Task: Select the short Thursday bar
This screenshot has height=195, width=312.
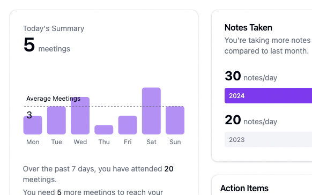Action: (x=104, y=130)
